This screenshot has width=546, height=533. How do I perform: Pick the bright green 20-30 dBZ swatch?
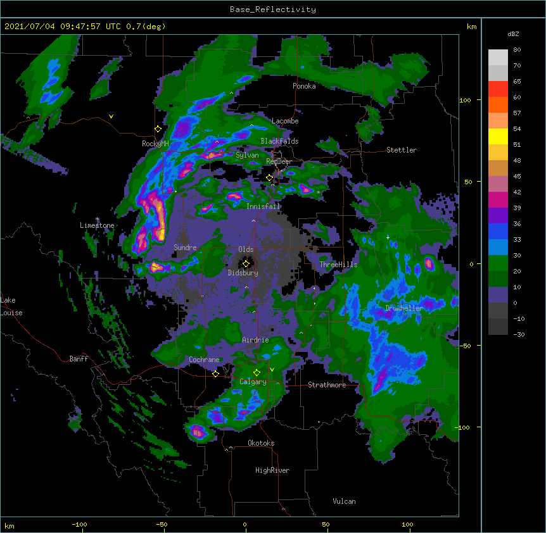point(498,263)
